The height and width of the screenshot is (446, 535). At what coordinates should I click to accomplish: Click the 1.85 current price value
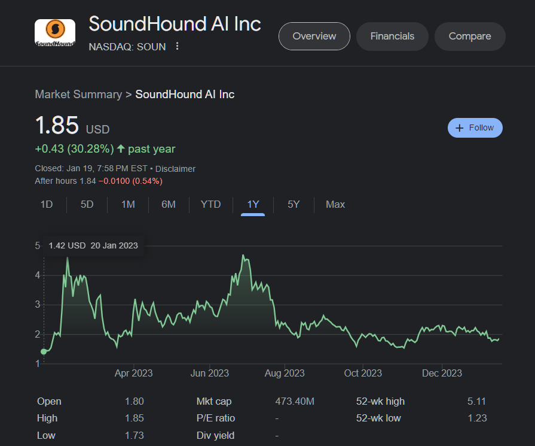point(57,125)
